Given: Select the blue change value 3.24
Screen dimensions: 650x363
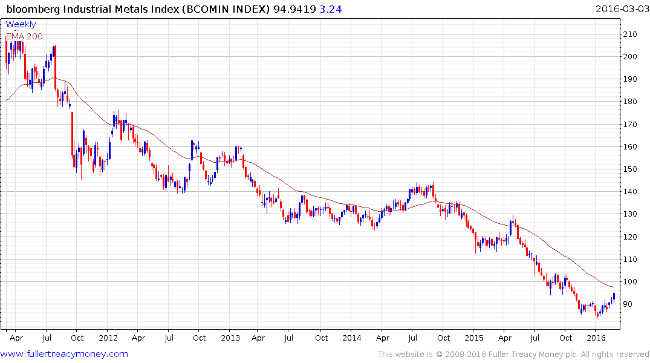Looking at the screenshot, I should 330,8.
